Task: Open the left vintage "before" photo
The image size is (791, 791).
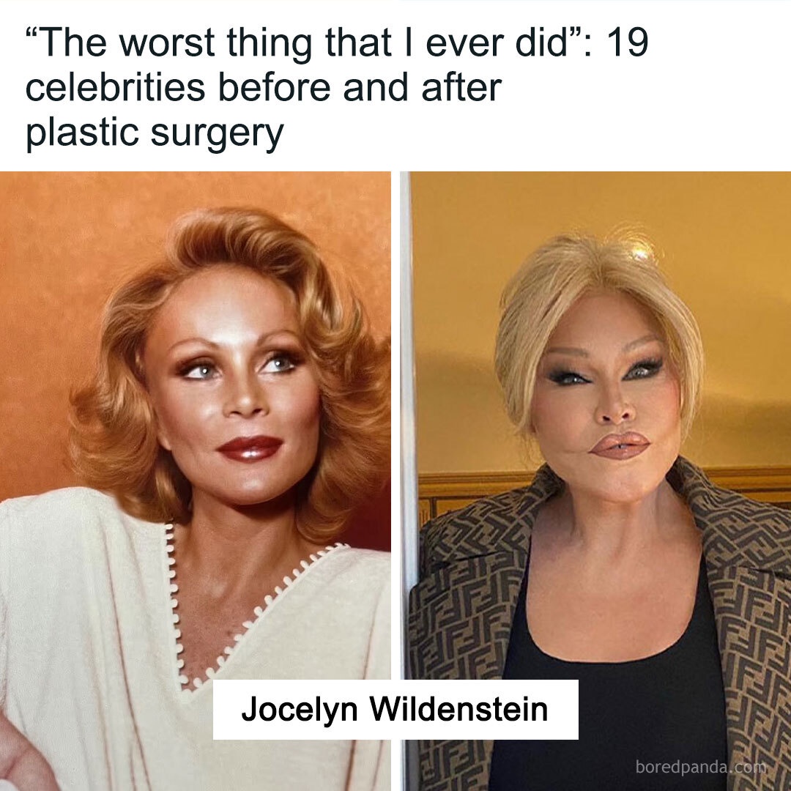Action: pyautogui.click(x=196, y=481)
